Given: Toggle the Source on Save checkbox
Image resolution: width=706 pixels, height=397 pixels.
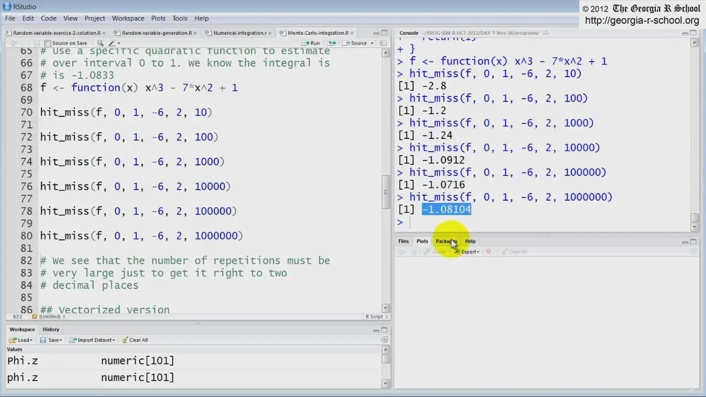Looking at the screenshot, I should pyautogui.click(x=48, y=43).
